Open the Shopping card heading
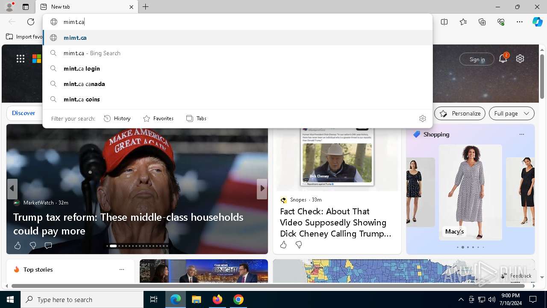 click(x=436, y=134)
